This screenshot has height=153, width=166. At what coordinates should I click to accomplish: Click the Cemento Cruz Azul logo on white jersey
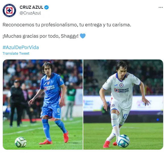click(x=122, y=90)
